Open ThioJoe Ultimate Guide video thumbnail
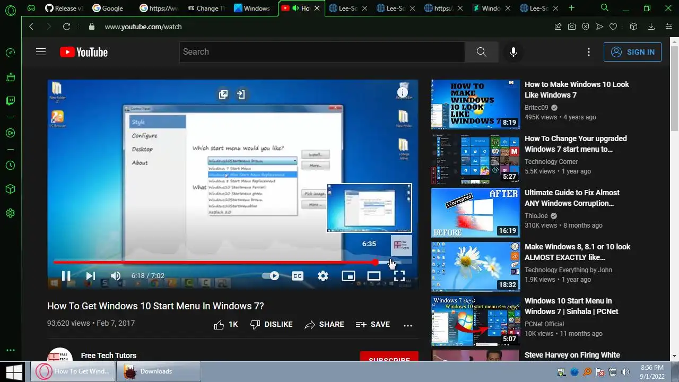The width and height of the screenshot is (679, 382). click(476, 213)
